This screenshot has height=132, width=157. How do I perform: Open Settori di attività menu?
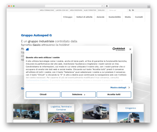pyautogui.click(x=84, y=17)
